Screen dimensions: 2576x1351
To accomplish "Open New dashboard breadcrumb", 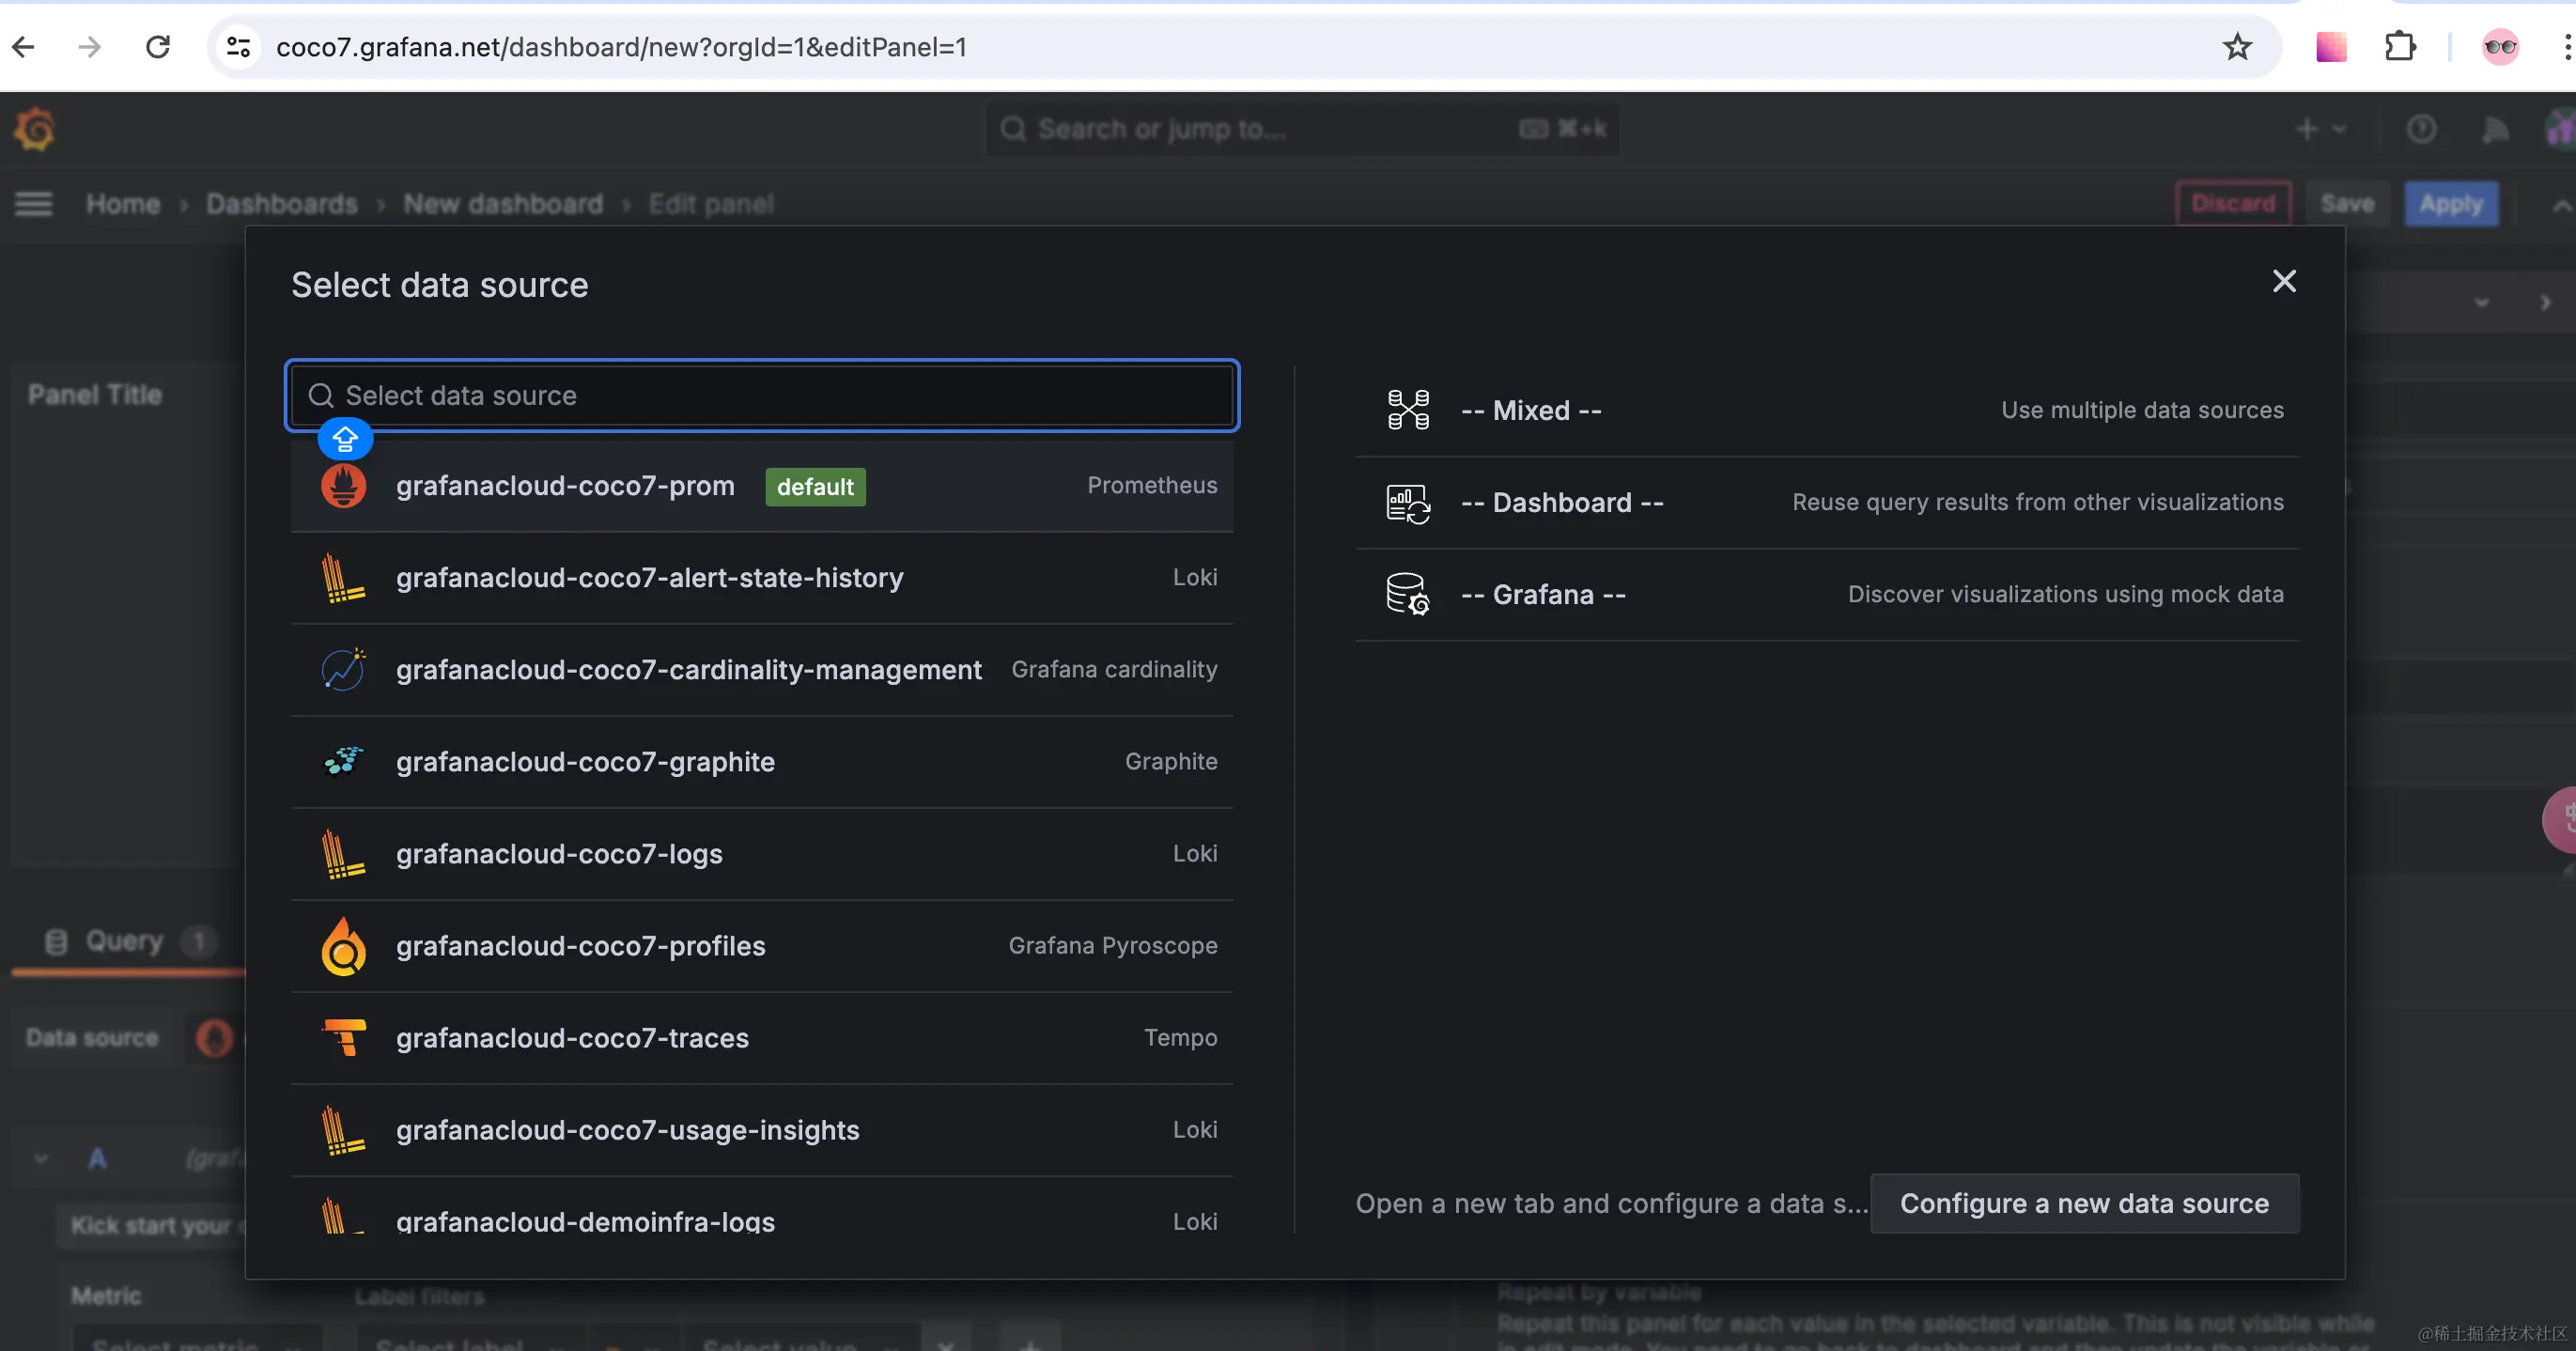I will (503, 204).
